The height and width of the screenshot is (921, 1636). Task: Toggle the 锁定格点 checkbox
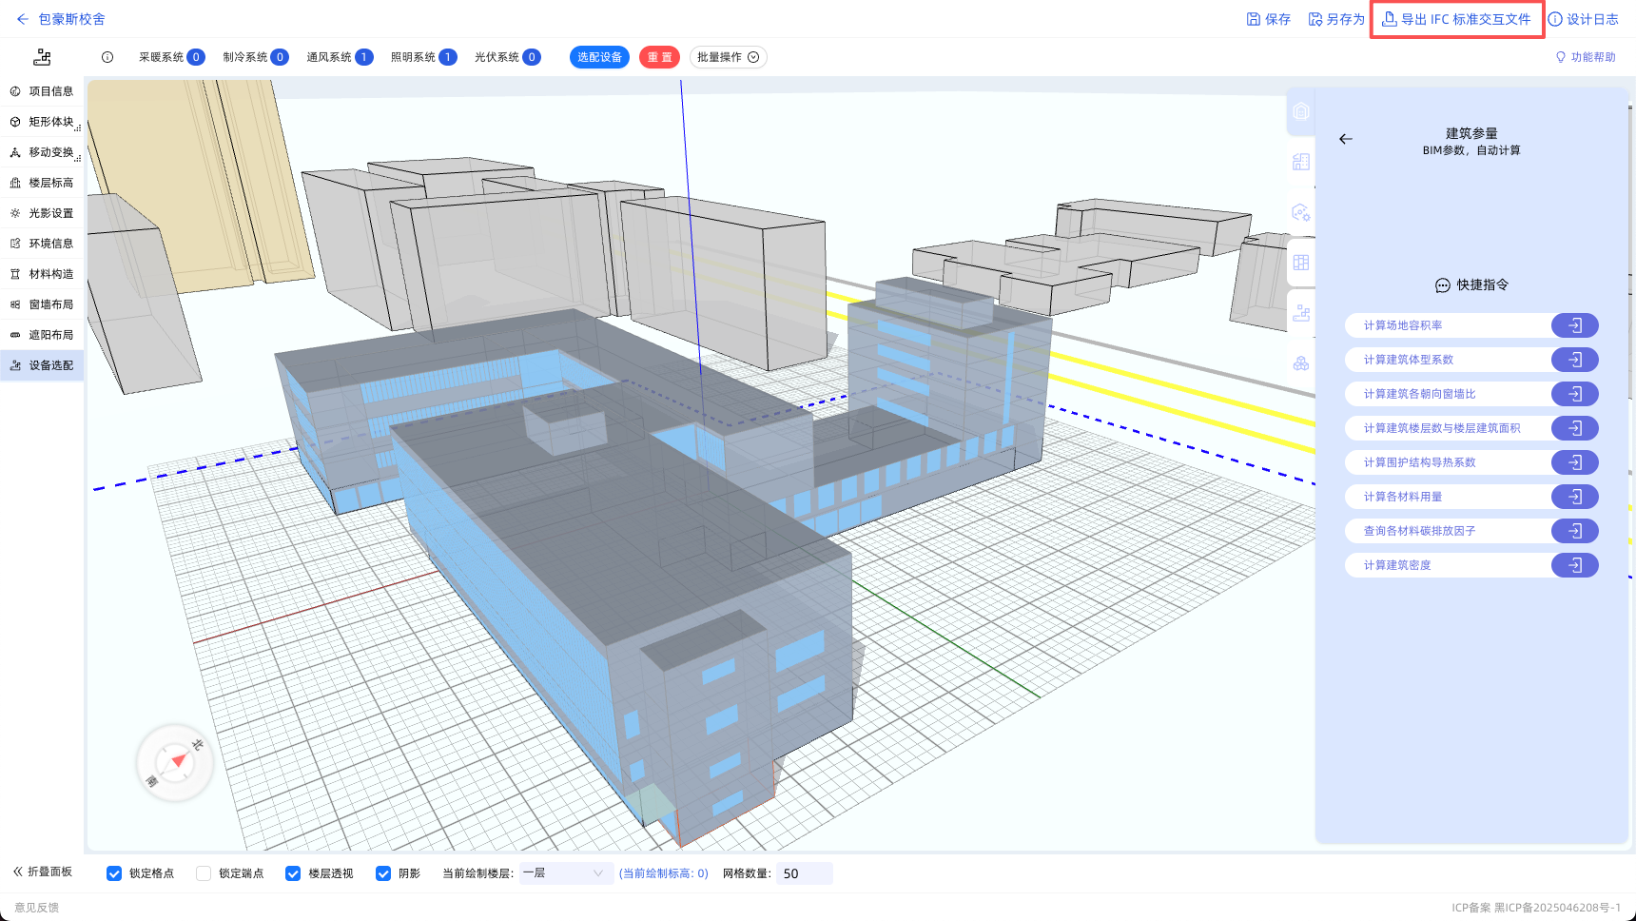click(x=114, y=873)
